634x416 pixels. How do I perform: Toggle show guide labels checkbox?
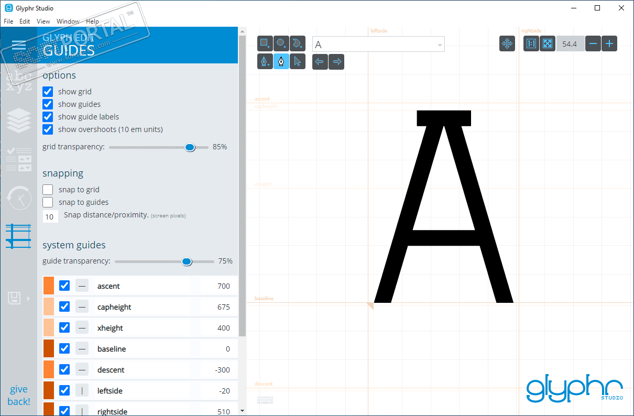point(48,117)
